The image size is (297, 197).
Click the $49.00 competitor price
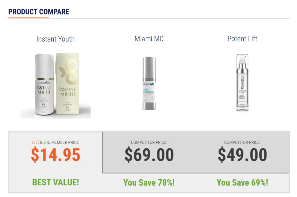[x=242, y=155]
